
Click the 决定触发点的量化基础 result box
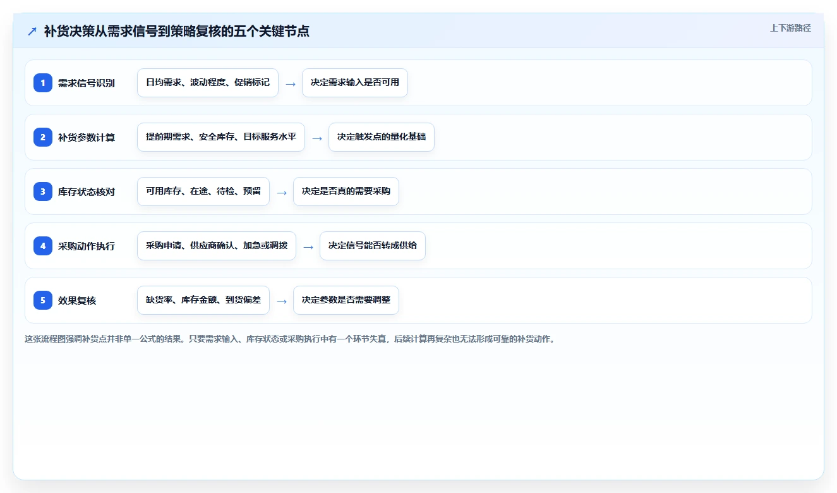tap(382, 137)
